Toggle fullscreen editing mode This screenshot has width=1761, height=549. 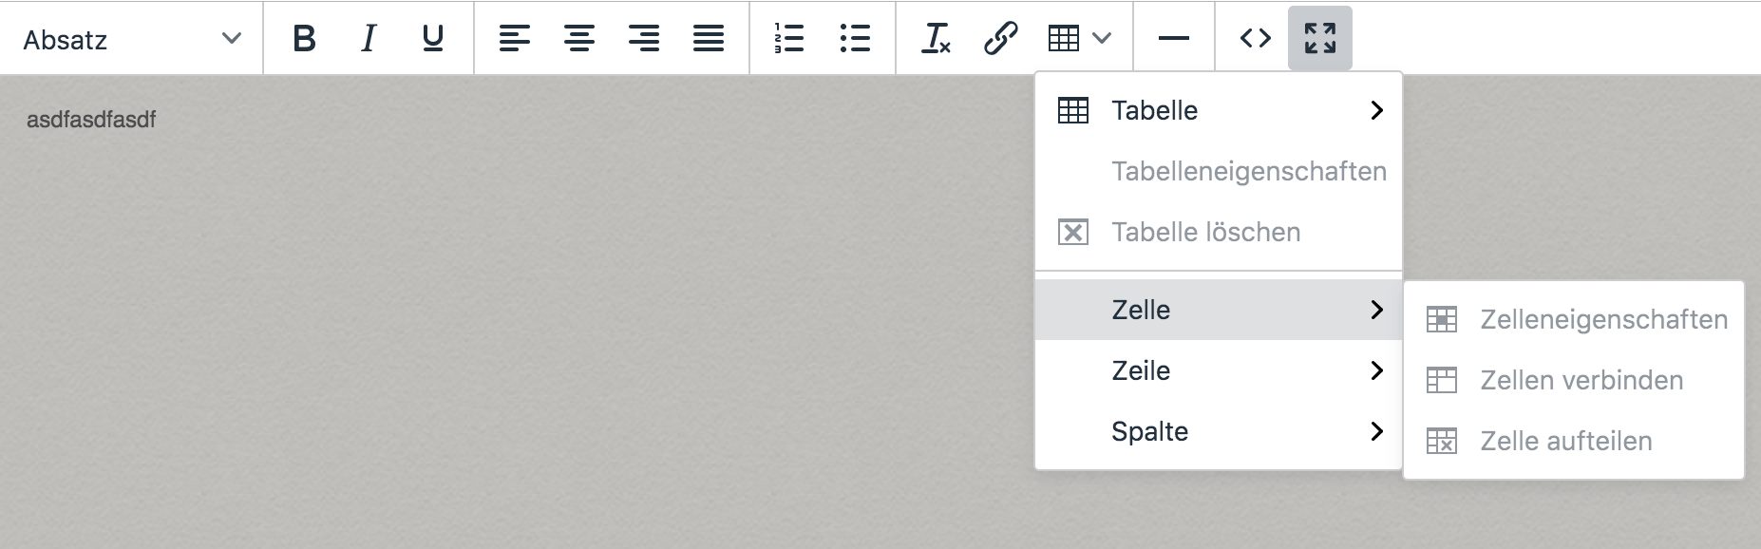(1318, 39)
